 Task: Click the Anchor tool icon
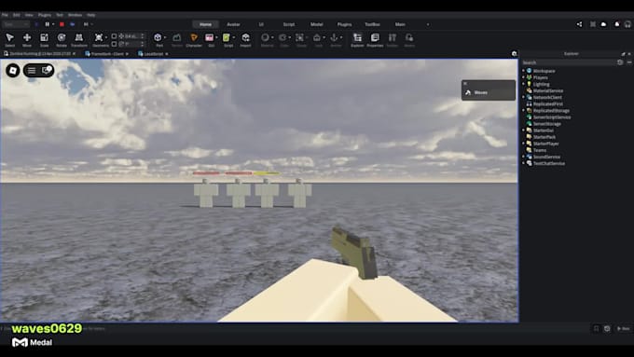coord(334,38)
